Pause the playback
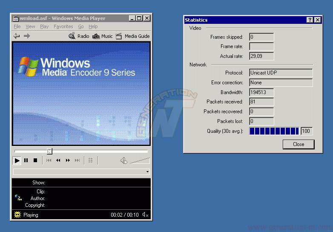 coord(26,160)
